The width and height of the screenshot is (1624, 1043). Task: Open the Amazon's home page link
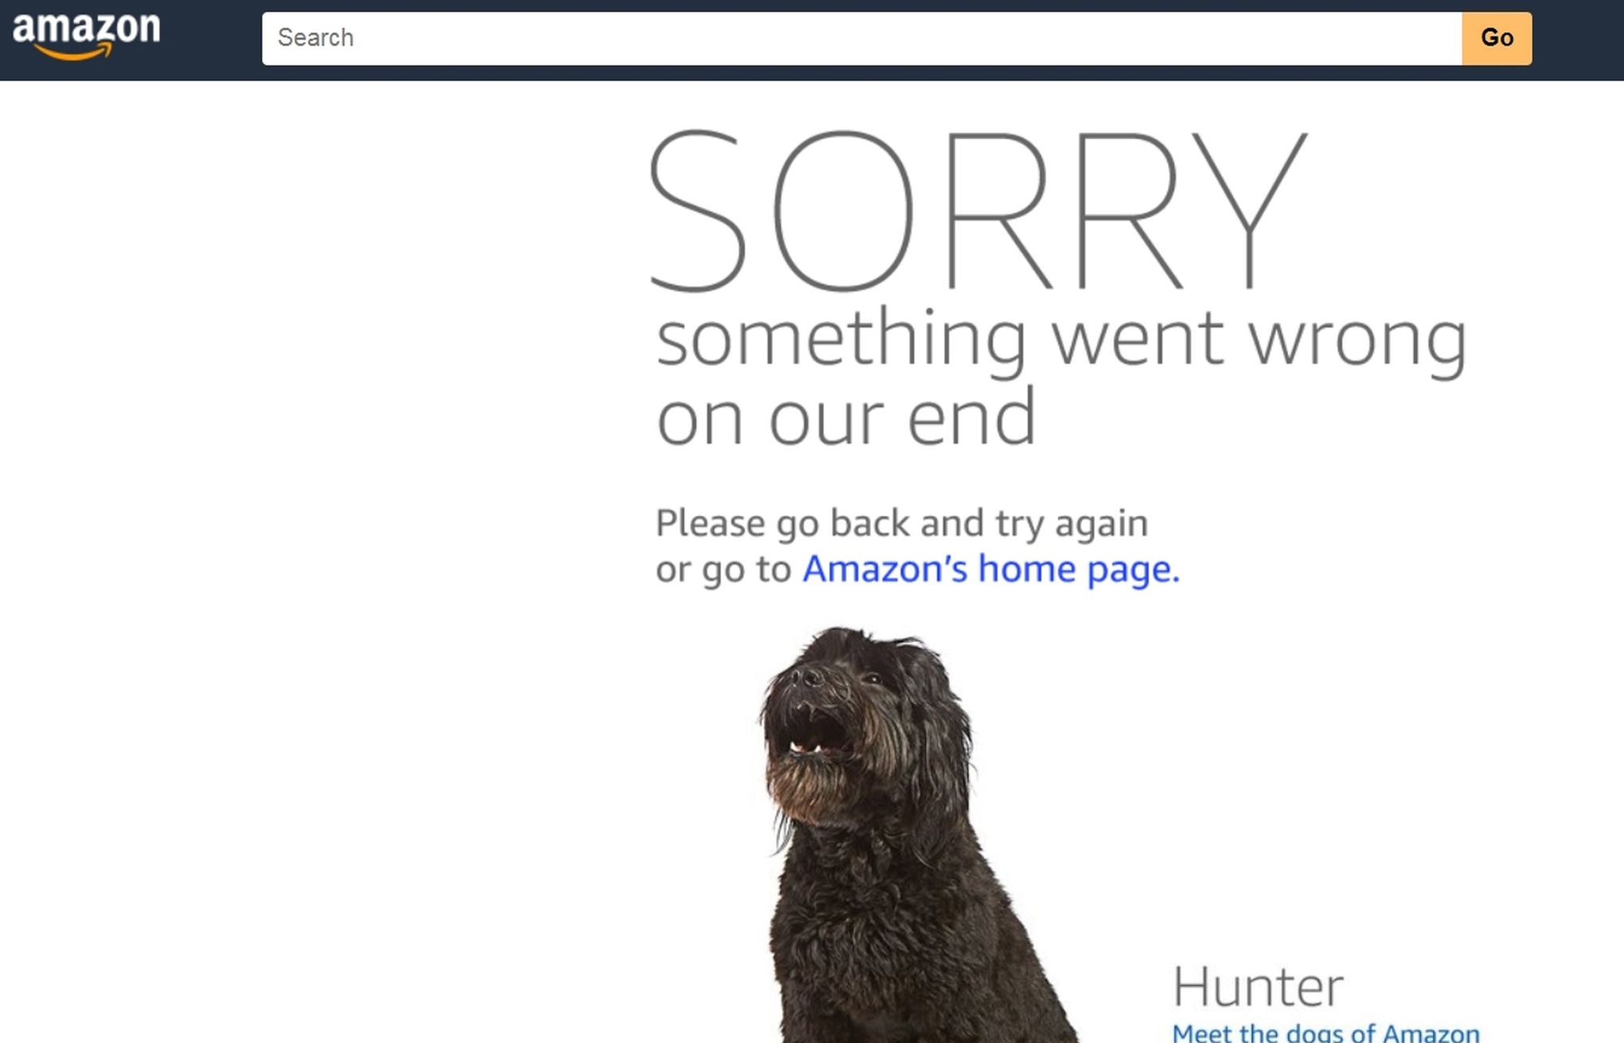pyautogui.click(x=990, y=570)
